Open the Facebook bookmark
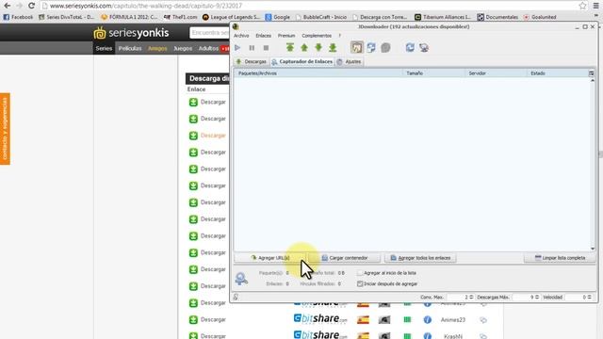Screen dimensions: 603x339 coord(18,17)
